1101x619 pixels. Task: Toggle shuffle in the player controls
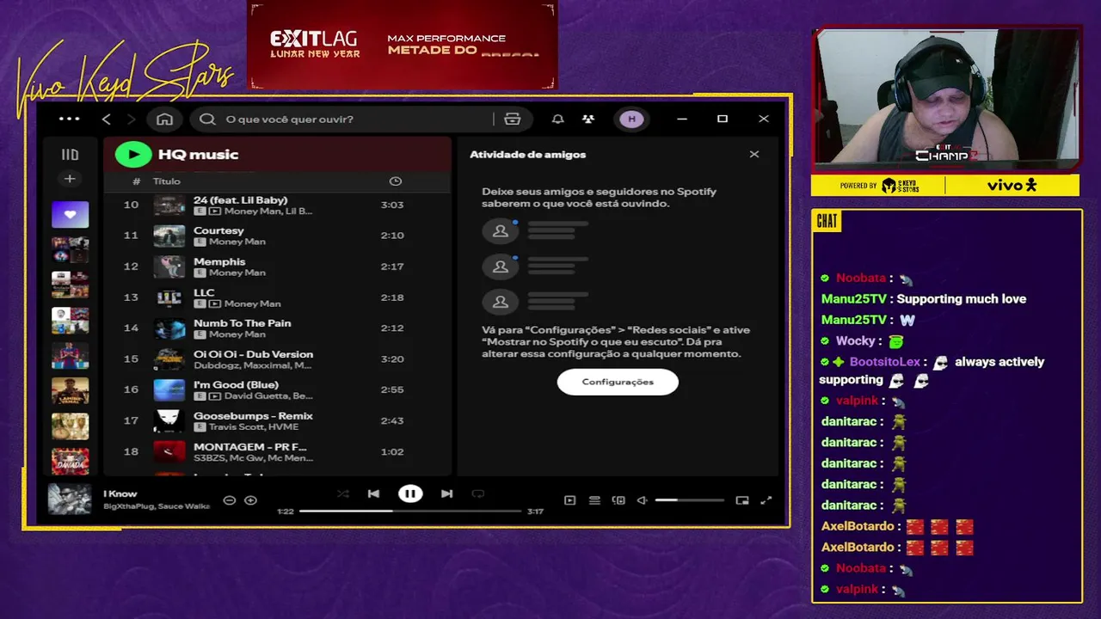coord(343,493)
